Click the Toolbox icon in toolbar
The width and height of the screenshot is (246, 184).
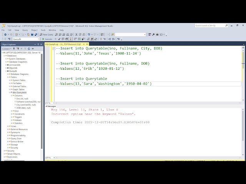[x=157, y=34]
